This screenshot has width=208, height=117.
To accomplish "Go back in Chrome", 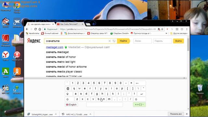I will tap(27, 29).
